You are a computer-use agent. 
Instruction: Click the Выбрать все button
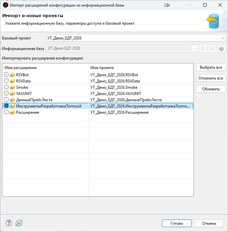point(211,67)
